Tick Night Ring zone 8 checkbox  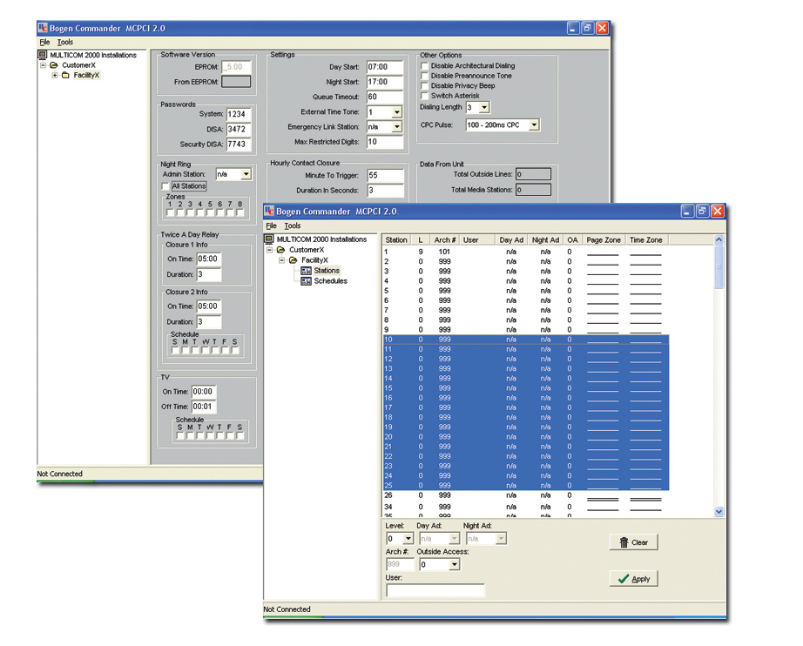point(240,212)
